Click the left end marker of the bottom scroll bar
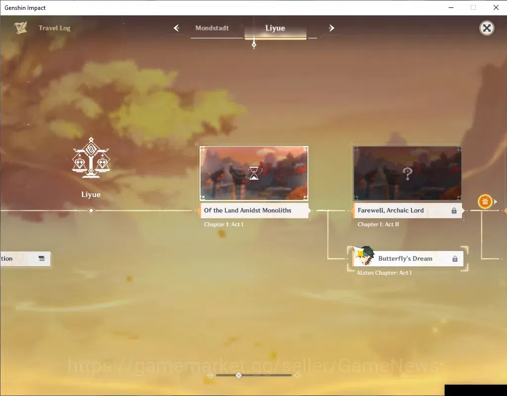This screenshot has width=507, height=396. (210, 375)
